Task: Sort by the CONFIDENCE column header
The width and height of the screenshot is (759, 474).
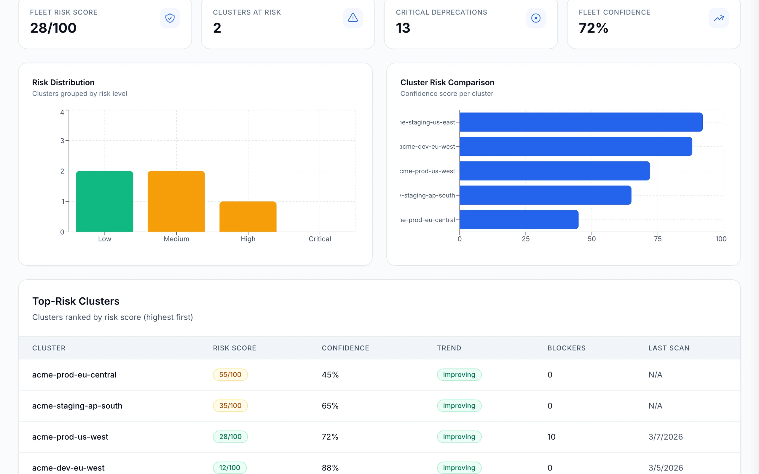Action: 345,348
